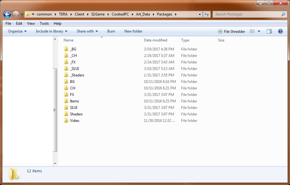Click the Back navigation arrow button
The width and height of the screenshot is (290, 185).
click(x=7, y=14)
